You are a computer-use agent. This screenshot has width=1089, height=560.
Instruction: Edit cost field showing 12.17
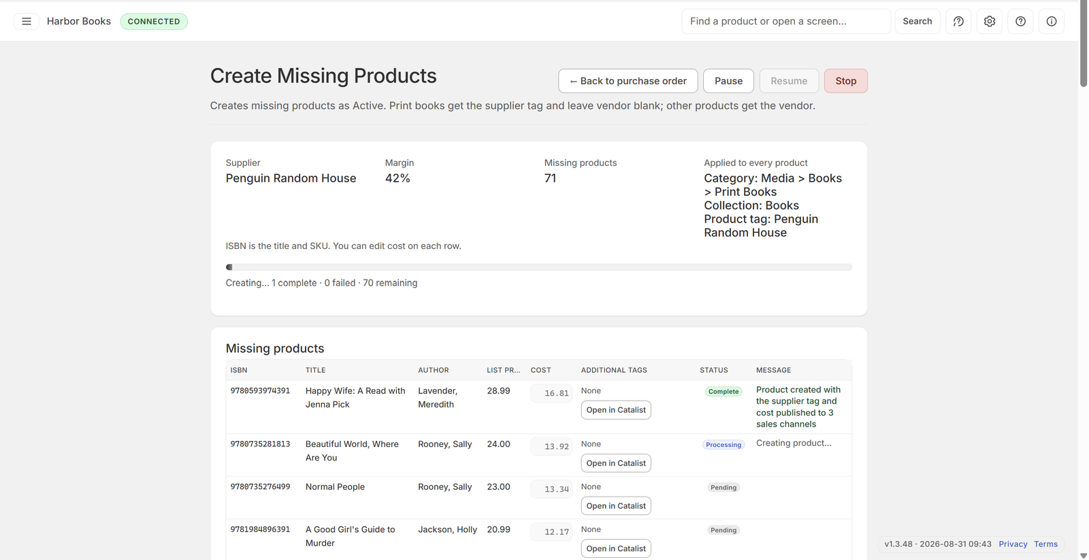(x=551, y=532)
